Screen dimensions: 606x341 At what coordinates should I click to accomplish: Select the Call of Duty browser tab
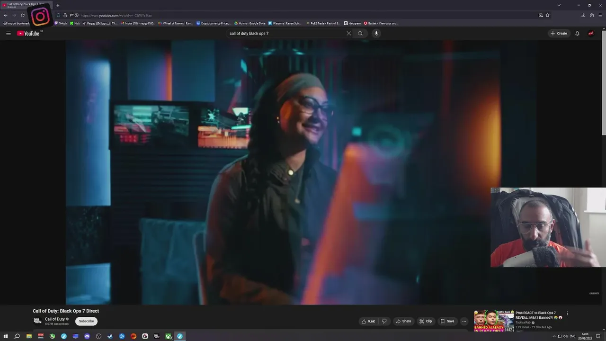pos(26,5)
